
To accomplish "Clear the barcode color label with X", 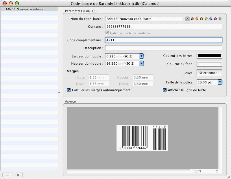I will pyautogui.click(x=187, y=19).
